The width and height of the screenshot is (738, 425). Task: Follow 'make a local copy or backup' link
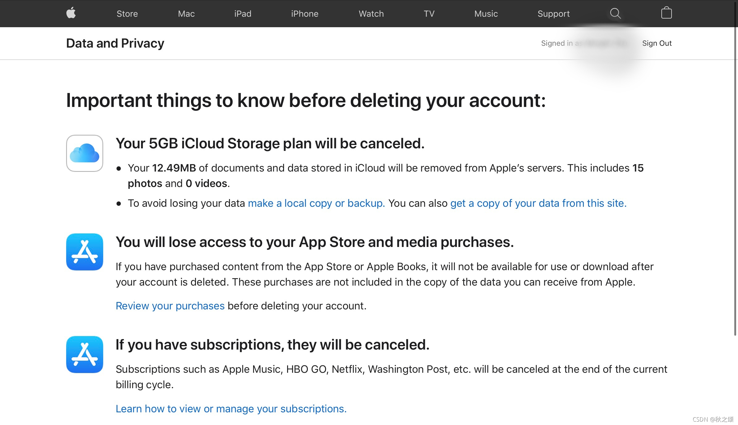[x=316, y=203]
